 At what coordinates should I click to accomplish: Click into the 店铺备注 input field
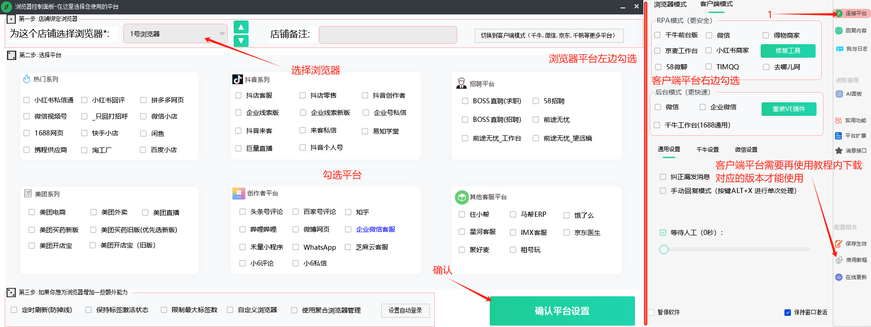(388, 35)
